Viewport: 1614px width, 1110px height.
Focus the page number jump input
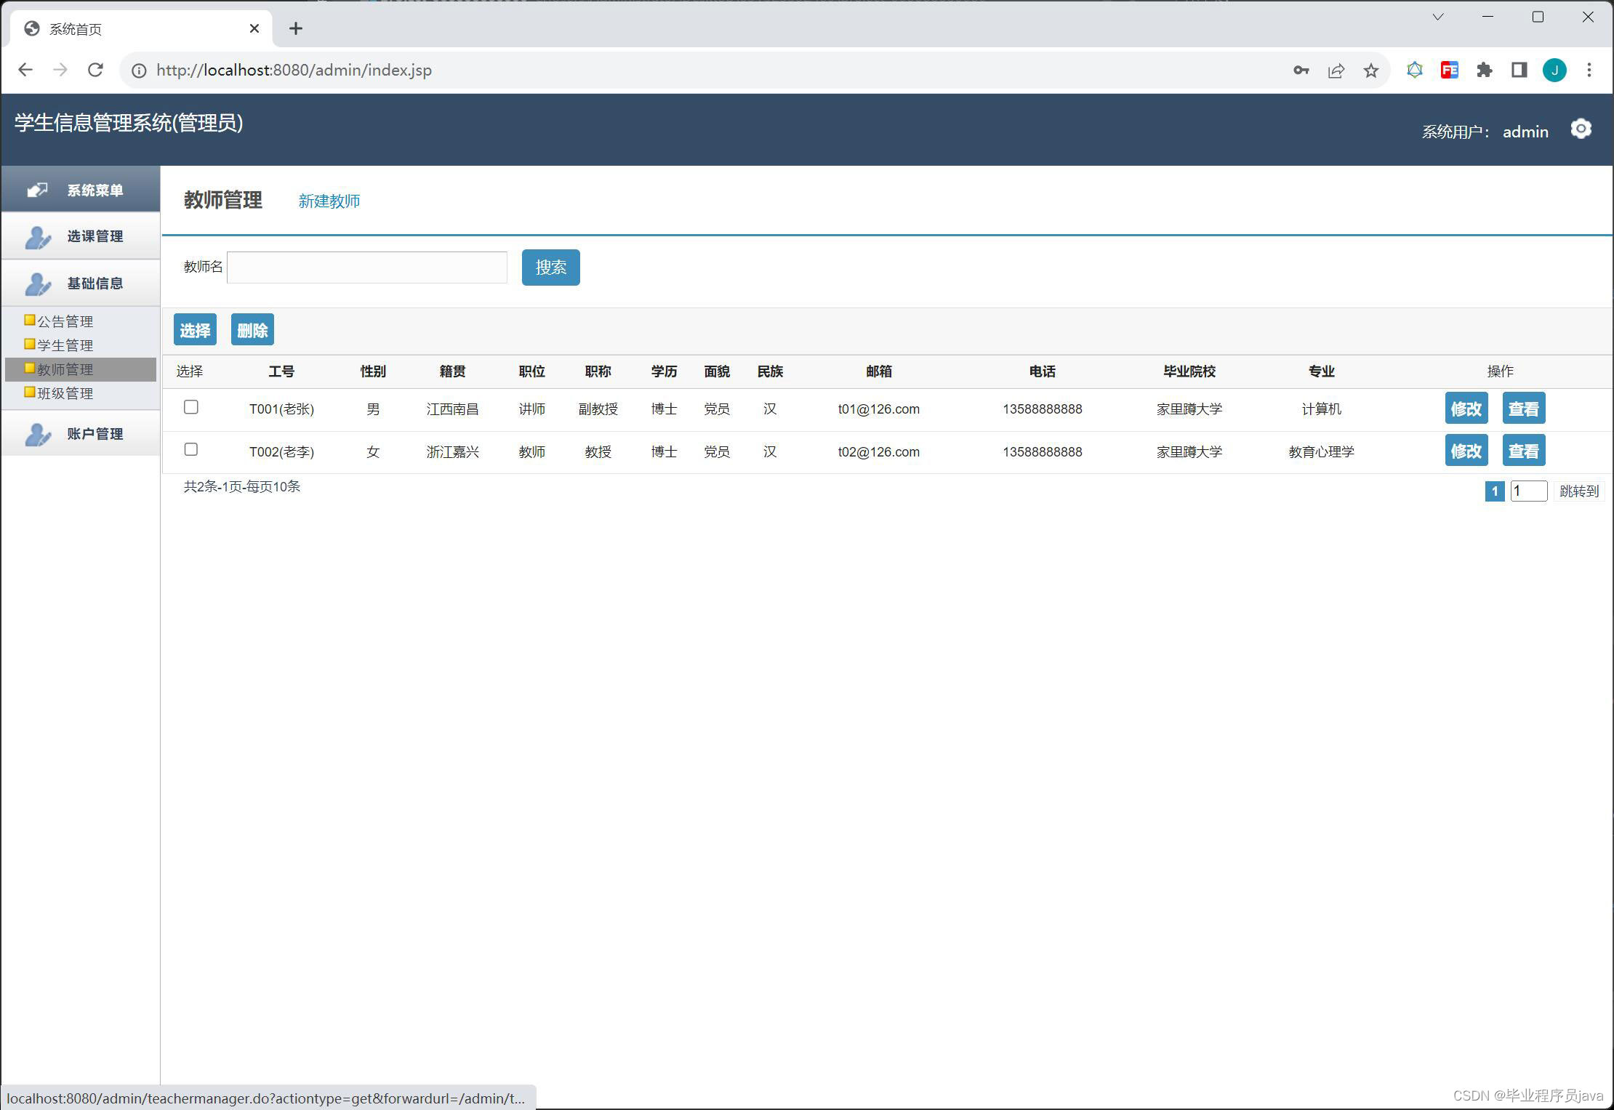(x=1529, y=491)
